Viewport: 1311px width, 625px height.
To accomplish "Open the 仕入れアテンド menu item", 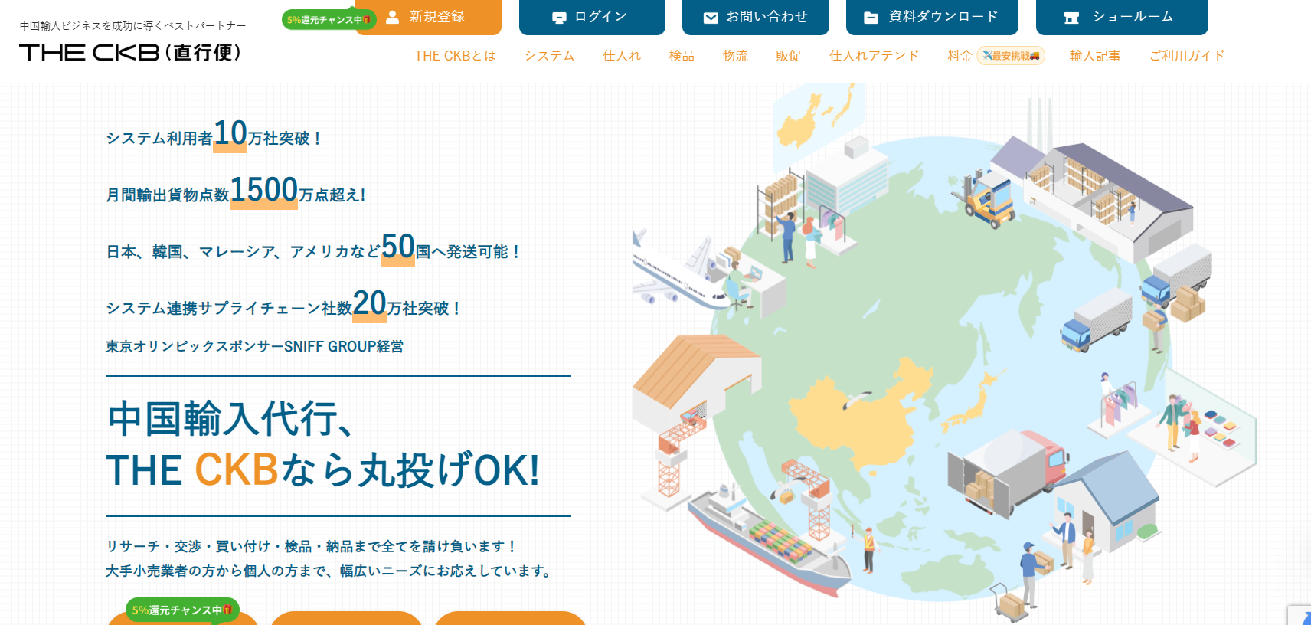I will [874, 56].
